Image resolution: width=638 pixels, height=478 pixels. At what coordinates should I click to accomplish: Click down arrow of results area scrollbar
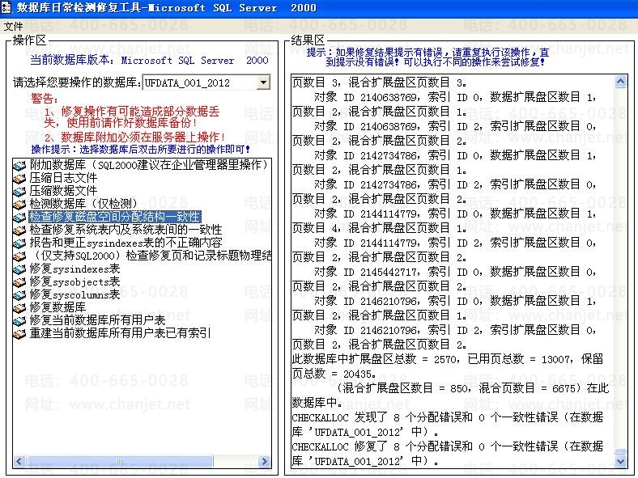[x=620, y=461]
